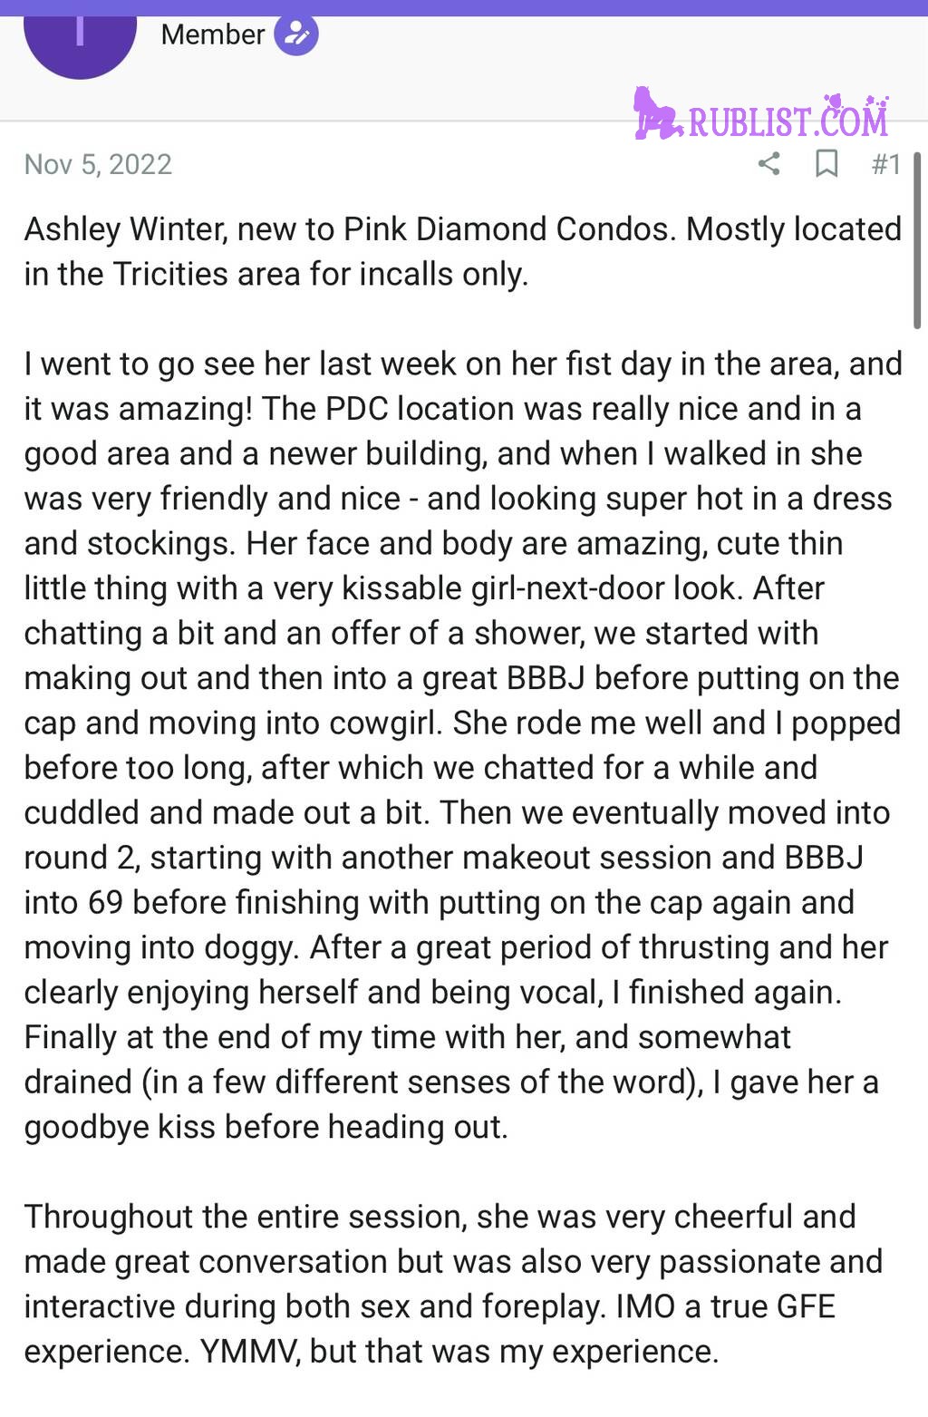Click the paragraph starting "I went to go see"
This screenshot has height=1417, width=928.
pos(463,745)
